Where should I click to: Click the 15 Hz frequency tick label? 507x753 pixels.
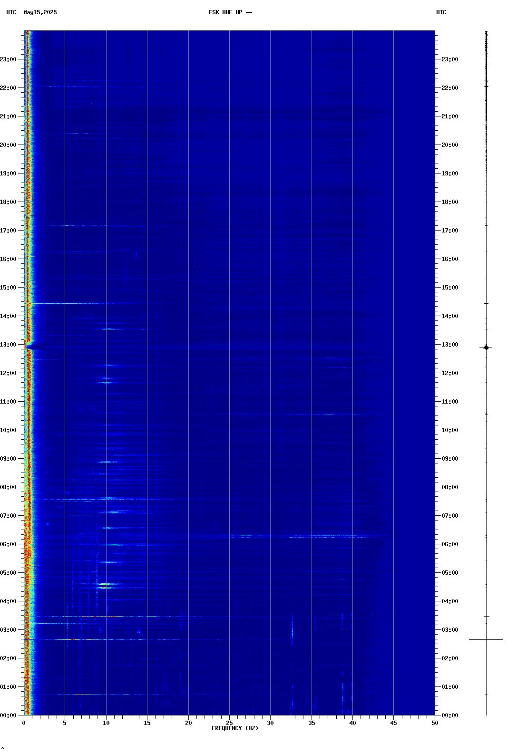(147, 723)
